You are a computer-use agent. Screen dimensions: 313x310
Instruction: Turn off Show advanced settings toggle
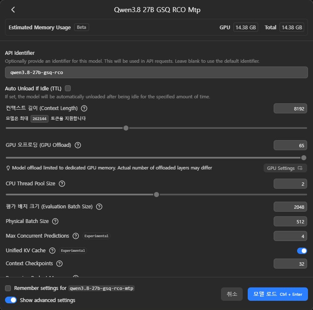click(x=11, y=300)
